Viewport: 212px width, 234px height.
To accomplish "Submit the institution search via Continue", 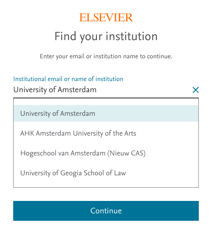I will pyautogui.click(x=106, y=210).
